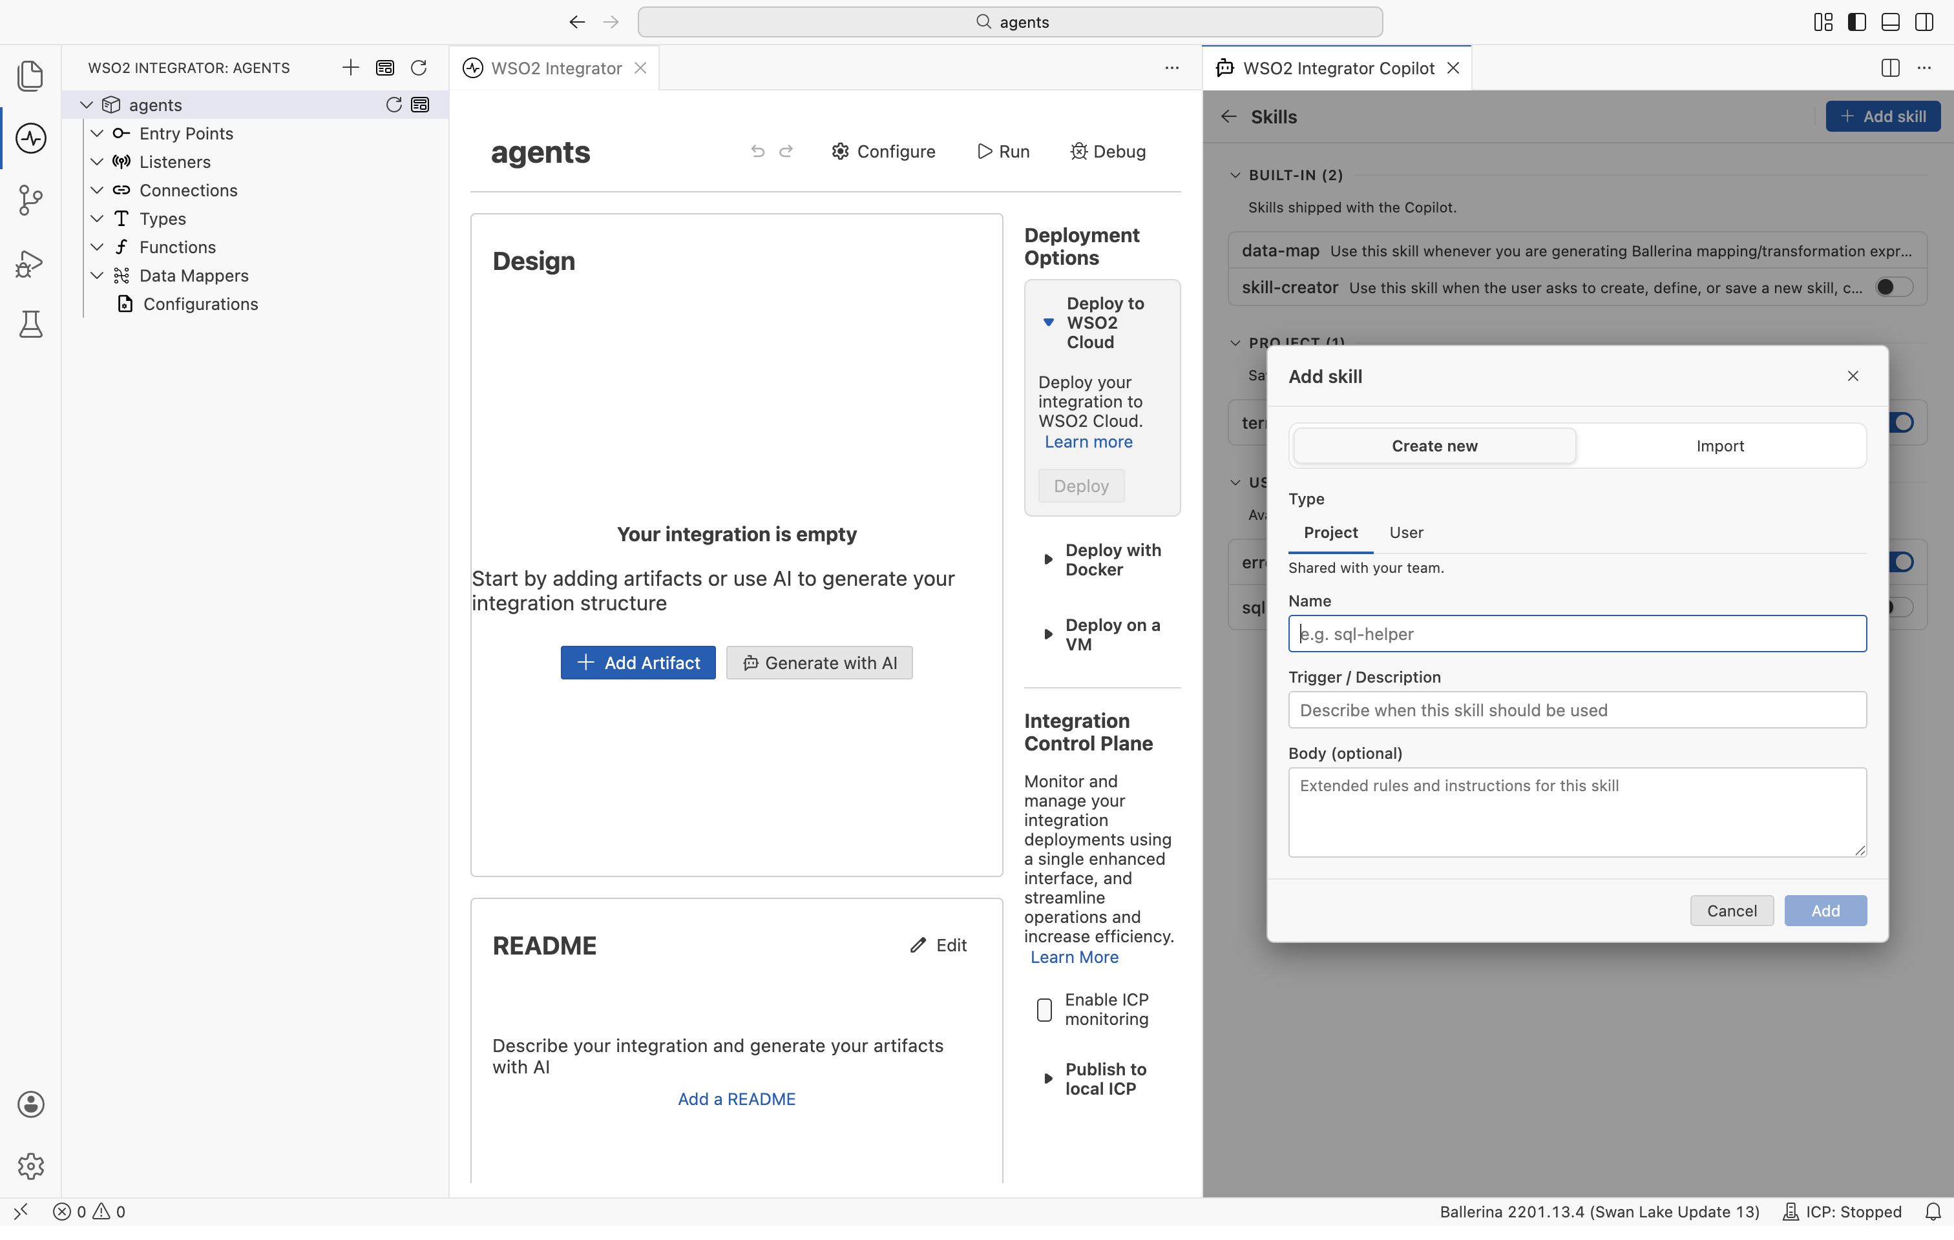Close the Add skill dialog
Viewport: 1954px width, 1240px height.
[1853, 375]
